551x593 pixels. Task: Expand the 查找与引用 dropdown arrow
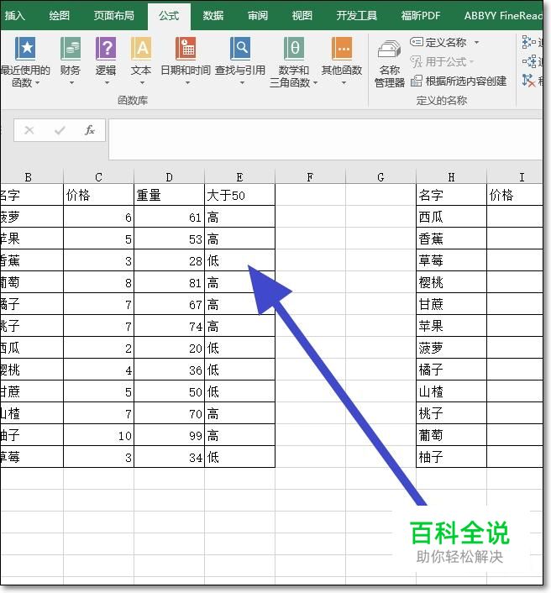coord(242,83)
